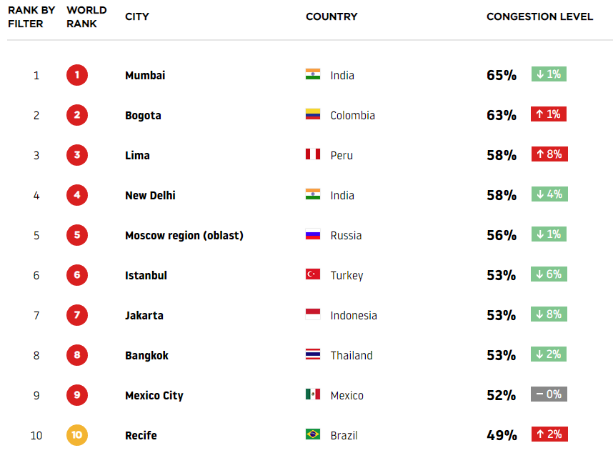Image resolution: width=613 pixels, height=453 pixels.
Task: Click the red world rank 1 badge
Action: (77, 75)
